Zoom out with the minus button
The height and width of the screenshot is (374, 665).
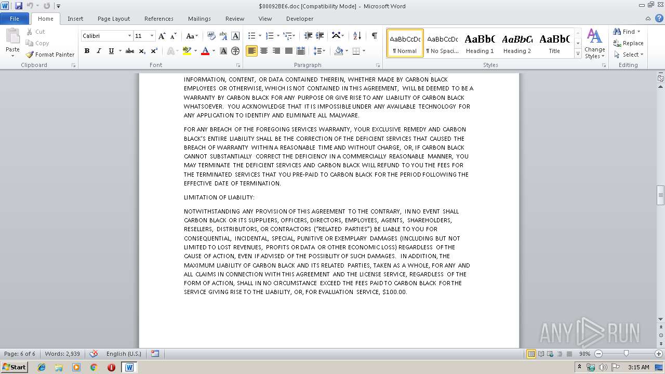(x=598, y=354)
